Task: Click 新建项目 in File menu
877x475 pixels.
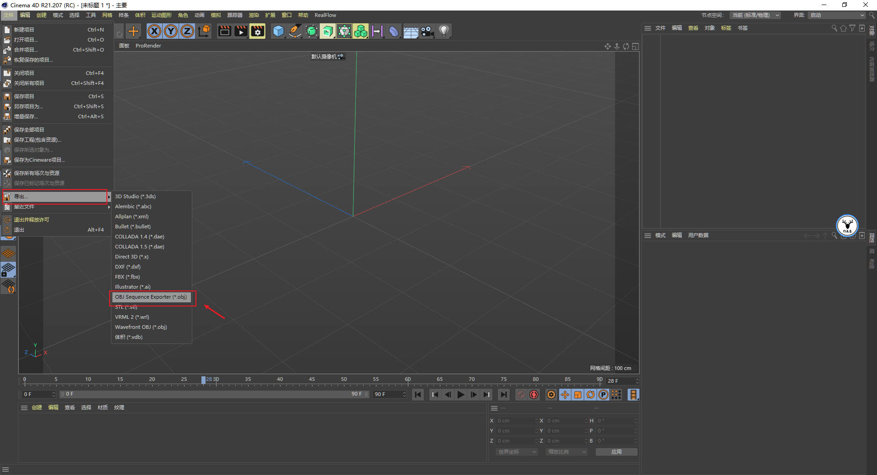Action: click(x=57, y=30)
